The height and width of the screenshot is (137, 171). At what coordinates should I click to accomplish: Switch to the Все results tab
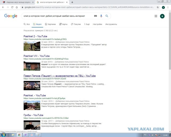(x=27, y=24)
